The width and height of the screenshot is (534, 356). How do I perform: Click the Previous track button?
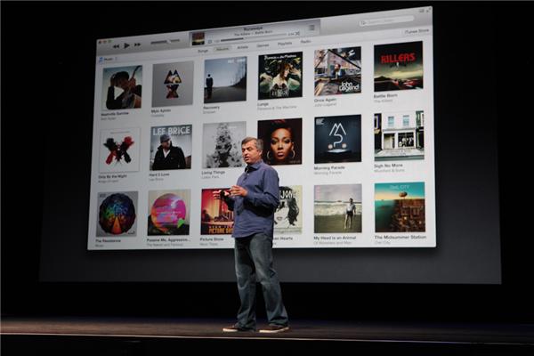pyautogui.click(x=116, y=46)
